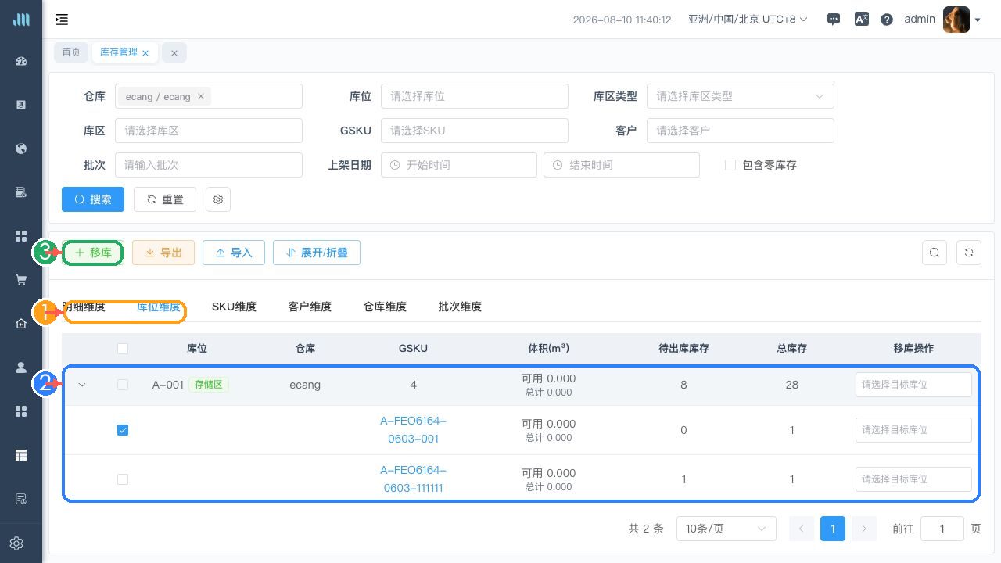Open the user silhouette icon in sidebar

coord(21,368)
